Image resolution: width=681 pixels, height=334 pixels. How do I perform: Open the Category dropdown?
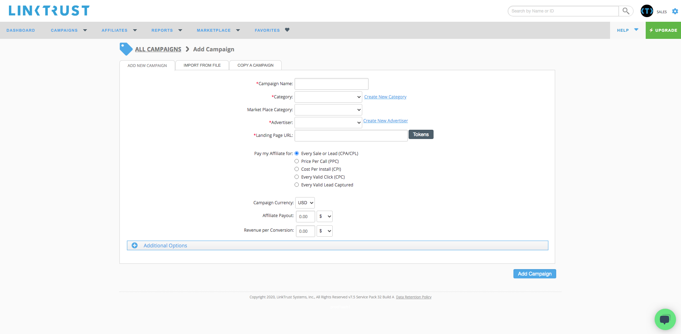coord(328,97)
